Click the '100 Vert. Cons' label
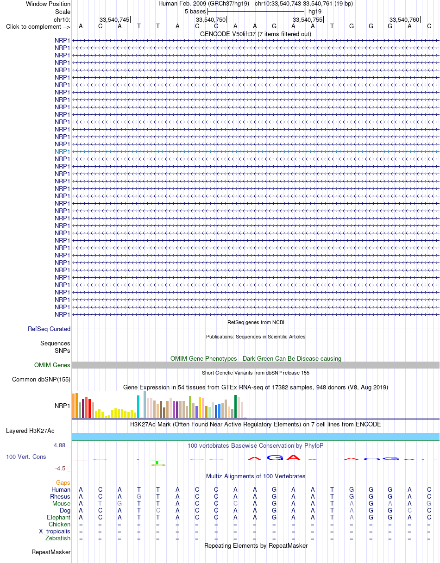This screenshot has width=440, height=563. click(x=26, y=457)
